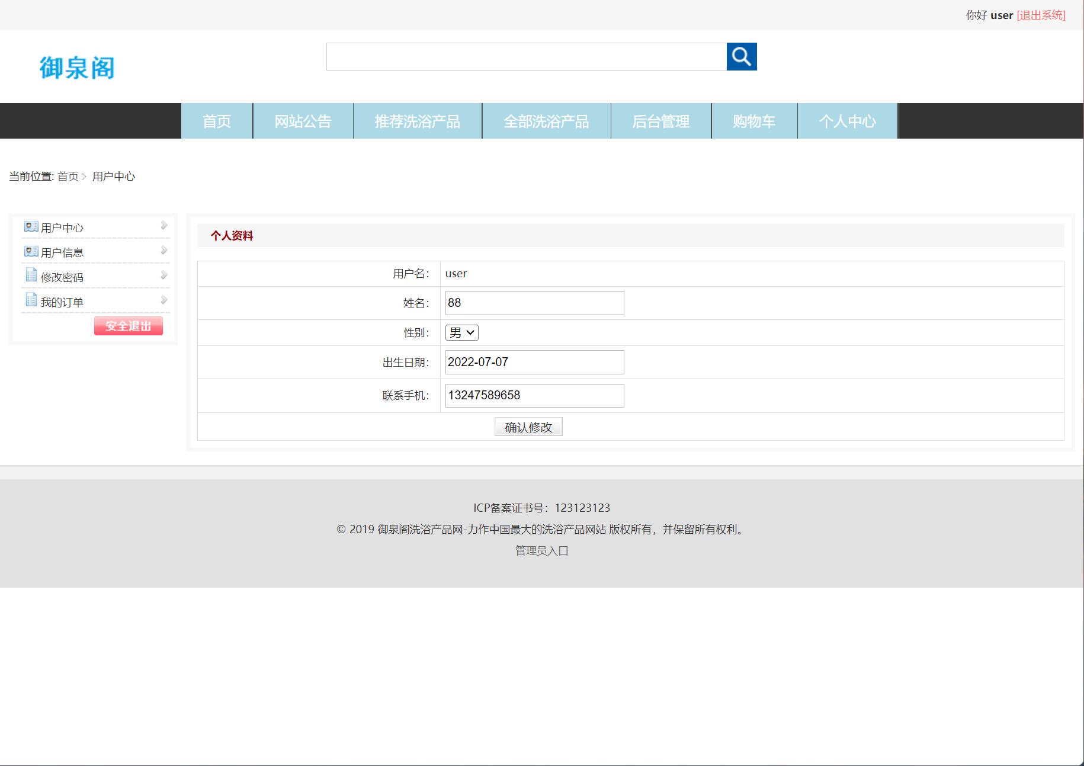Click the arrow beside 用户中心 sidebar item
Image resolution: width=1084 pixels, height=766 pixels.
click(x=164, y=226)
